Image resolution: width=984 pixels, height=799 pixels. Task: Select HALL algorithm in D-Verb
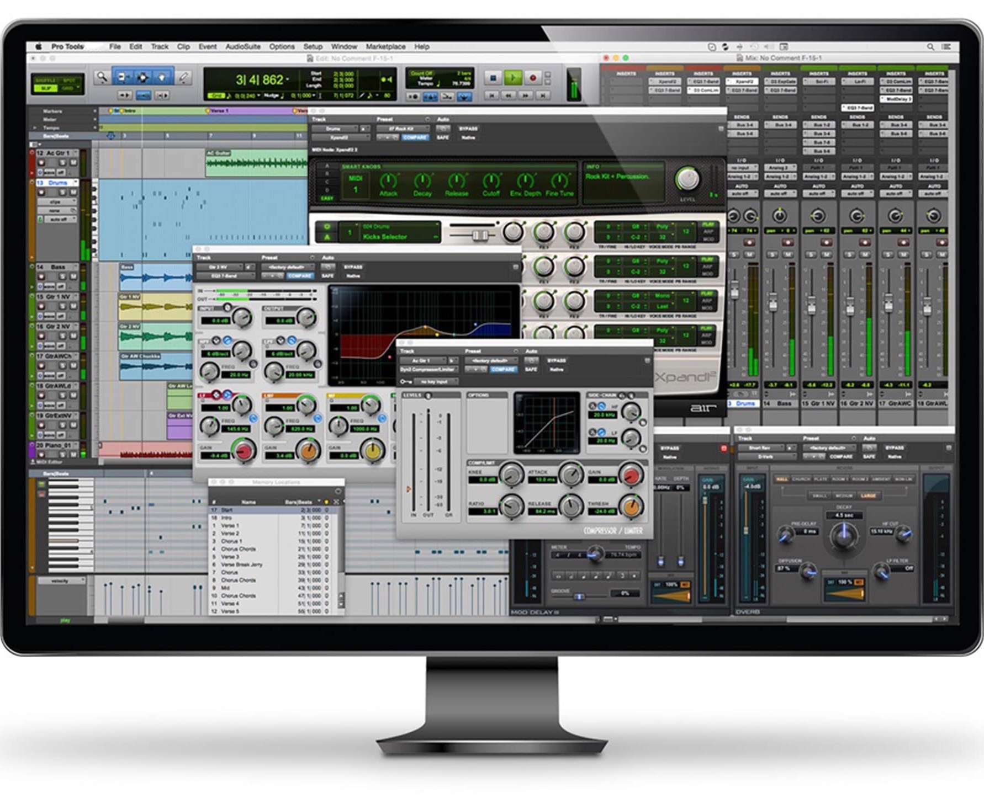point(782,480)
